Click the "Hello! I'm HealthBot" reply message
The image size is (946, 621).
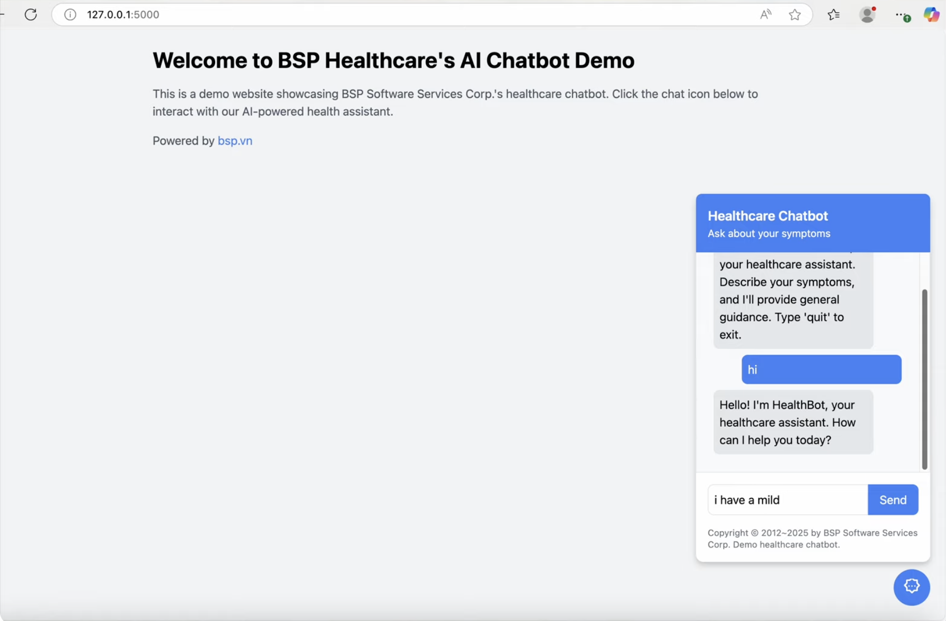tap(793, 422)
